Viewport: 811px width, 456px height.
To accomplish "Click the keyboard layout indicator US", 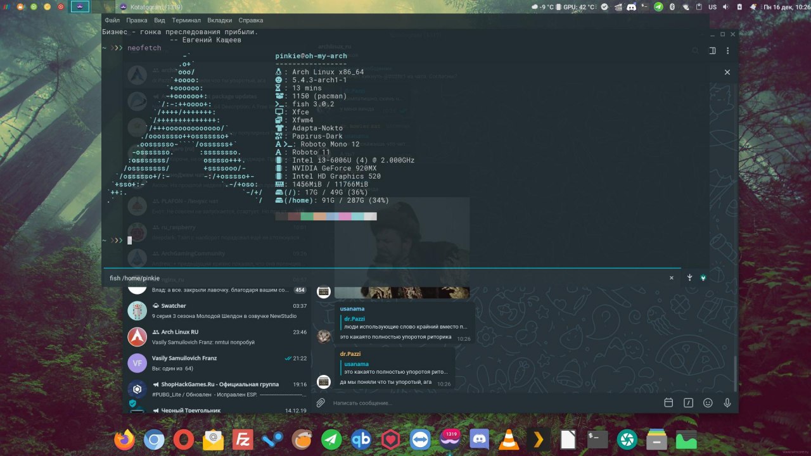I will point(712,7).
